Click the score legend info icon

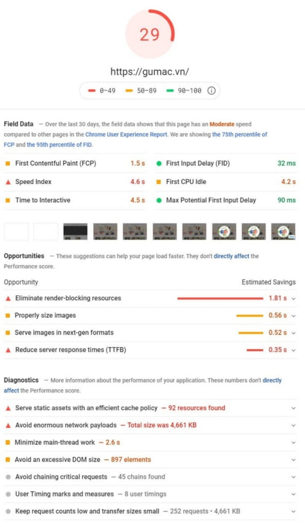212,91
